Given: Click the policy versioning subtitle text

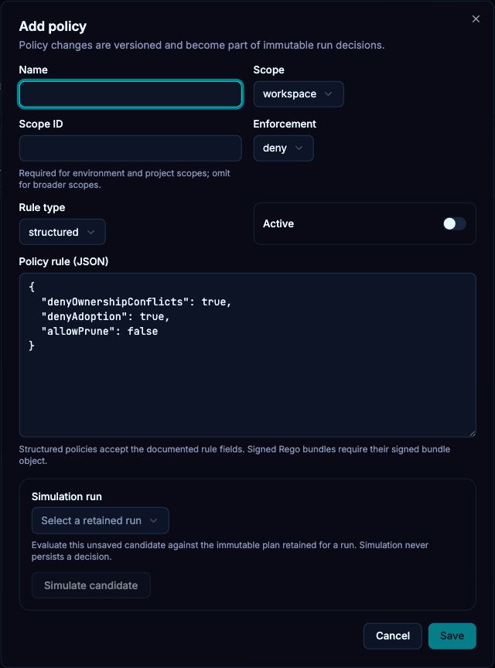Looking at the screenshot, I should click(x=202, y=45).
